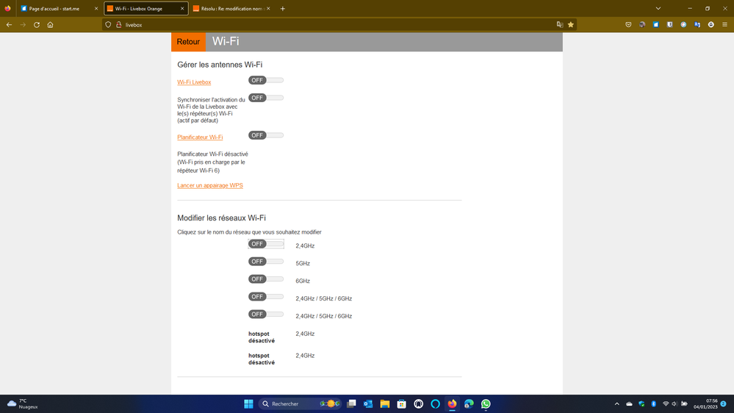
Task: Open a new browser tab
Action: (x=283, y=9)
